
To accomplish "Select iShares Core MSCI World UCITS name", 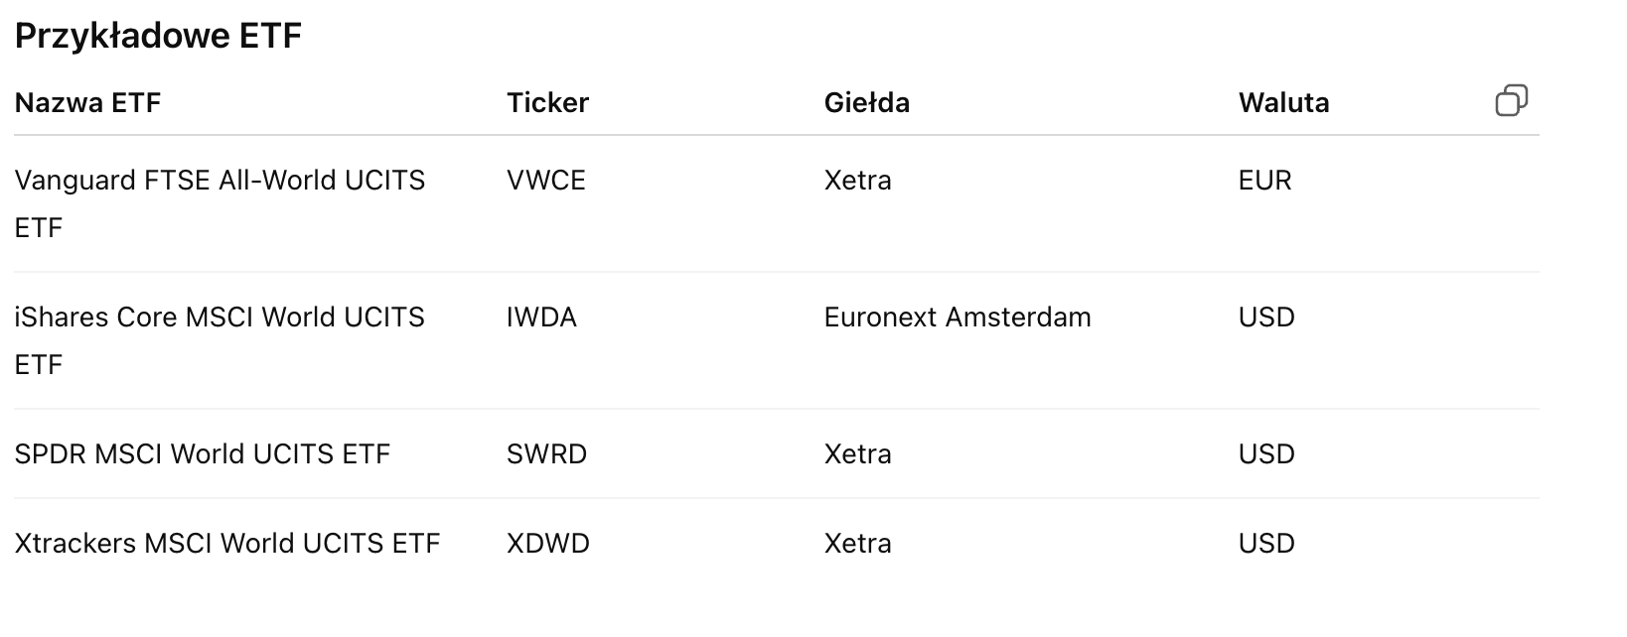I will 220,318.
